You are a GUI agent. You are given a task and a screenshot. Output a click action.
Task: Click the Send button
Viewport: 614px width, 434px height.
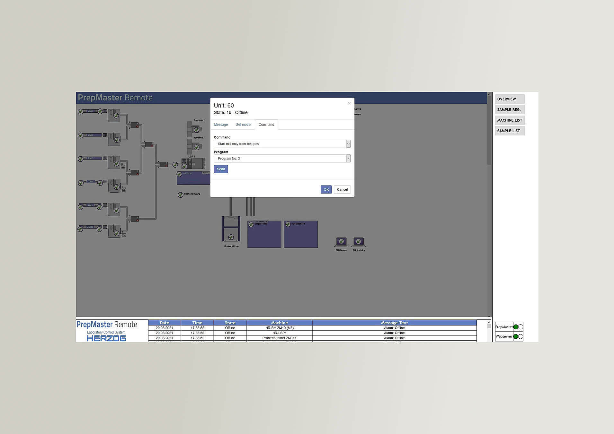221,169
